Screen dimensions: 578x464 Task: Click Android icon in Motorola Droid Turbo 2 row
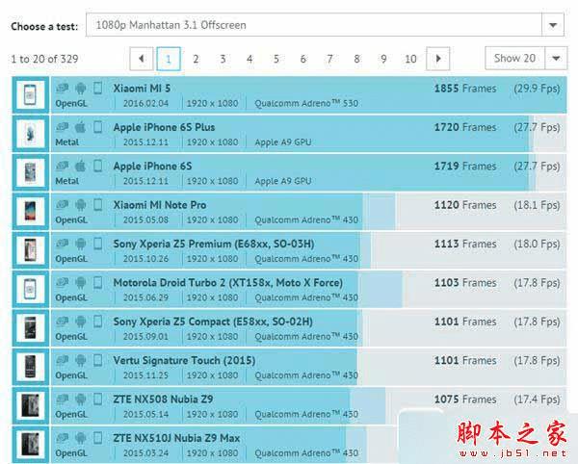click(x=80, y=283)
